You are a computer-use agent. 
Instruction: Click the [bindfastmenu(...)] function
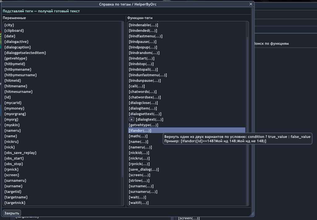(x=146, y=36)
